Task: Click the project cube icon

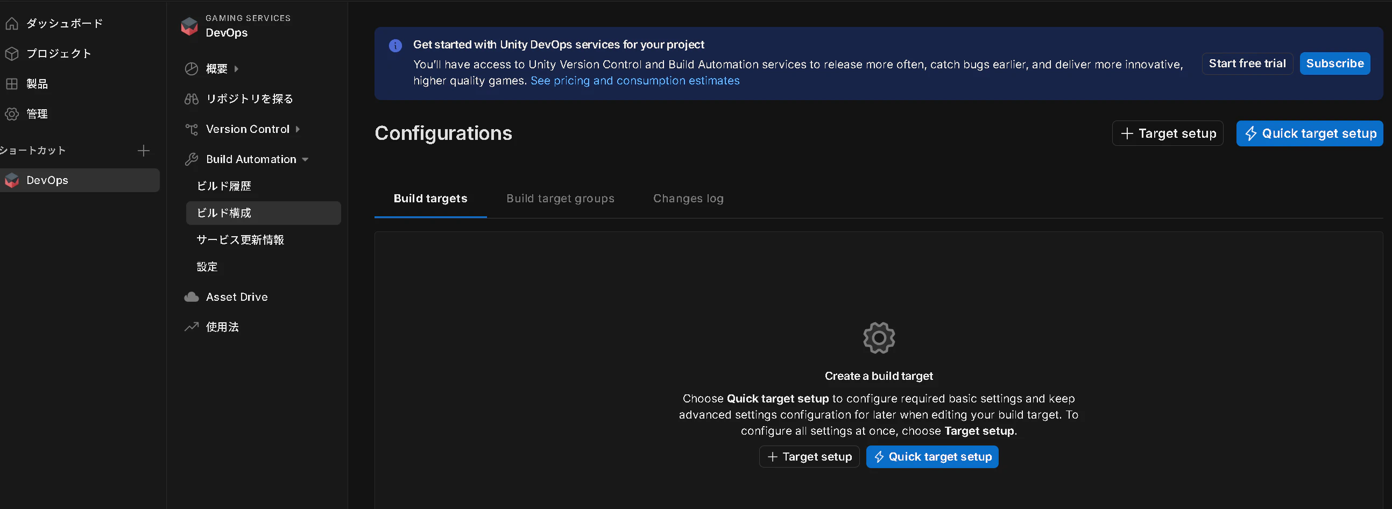Action: tap(12, 53)
